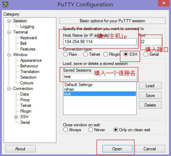Set close window on exit to Never
The width and height of the screenshot is (171, 156).
[91, 130]
